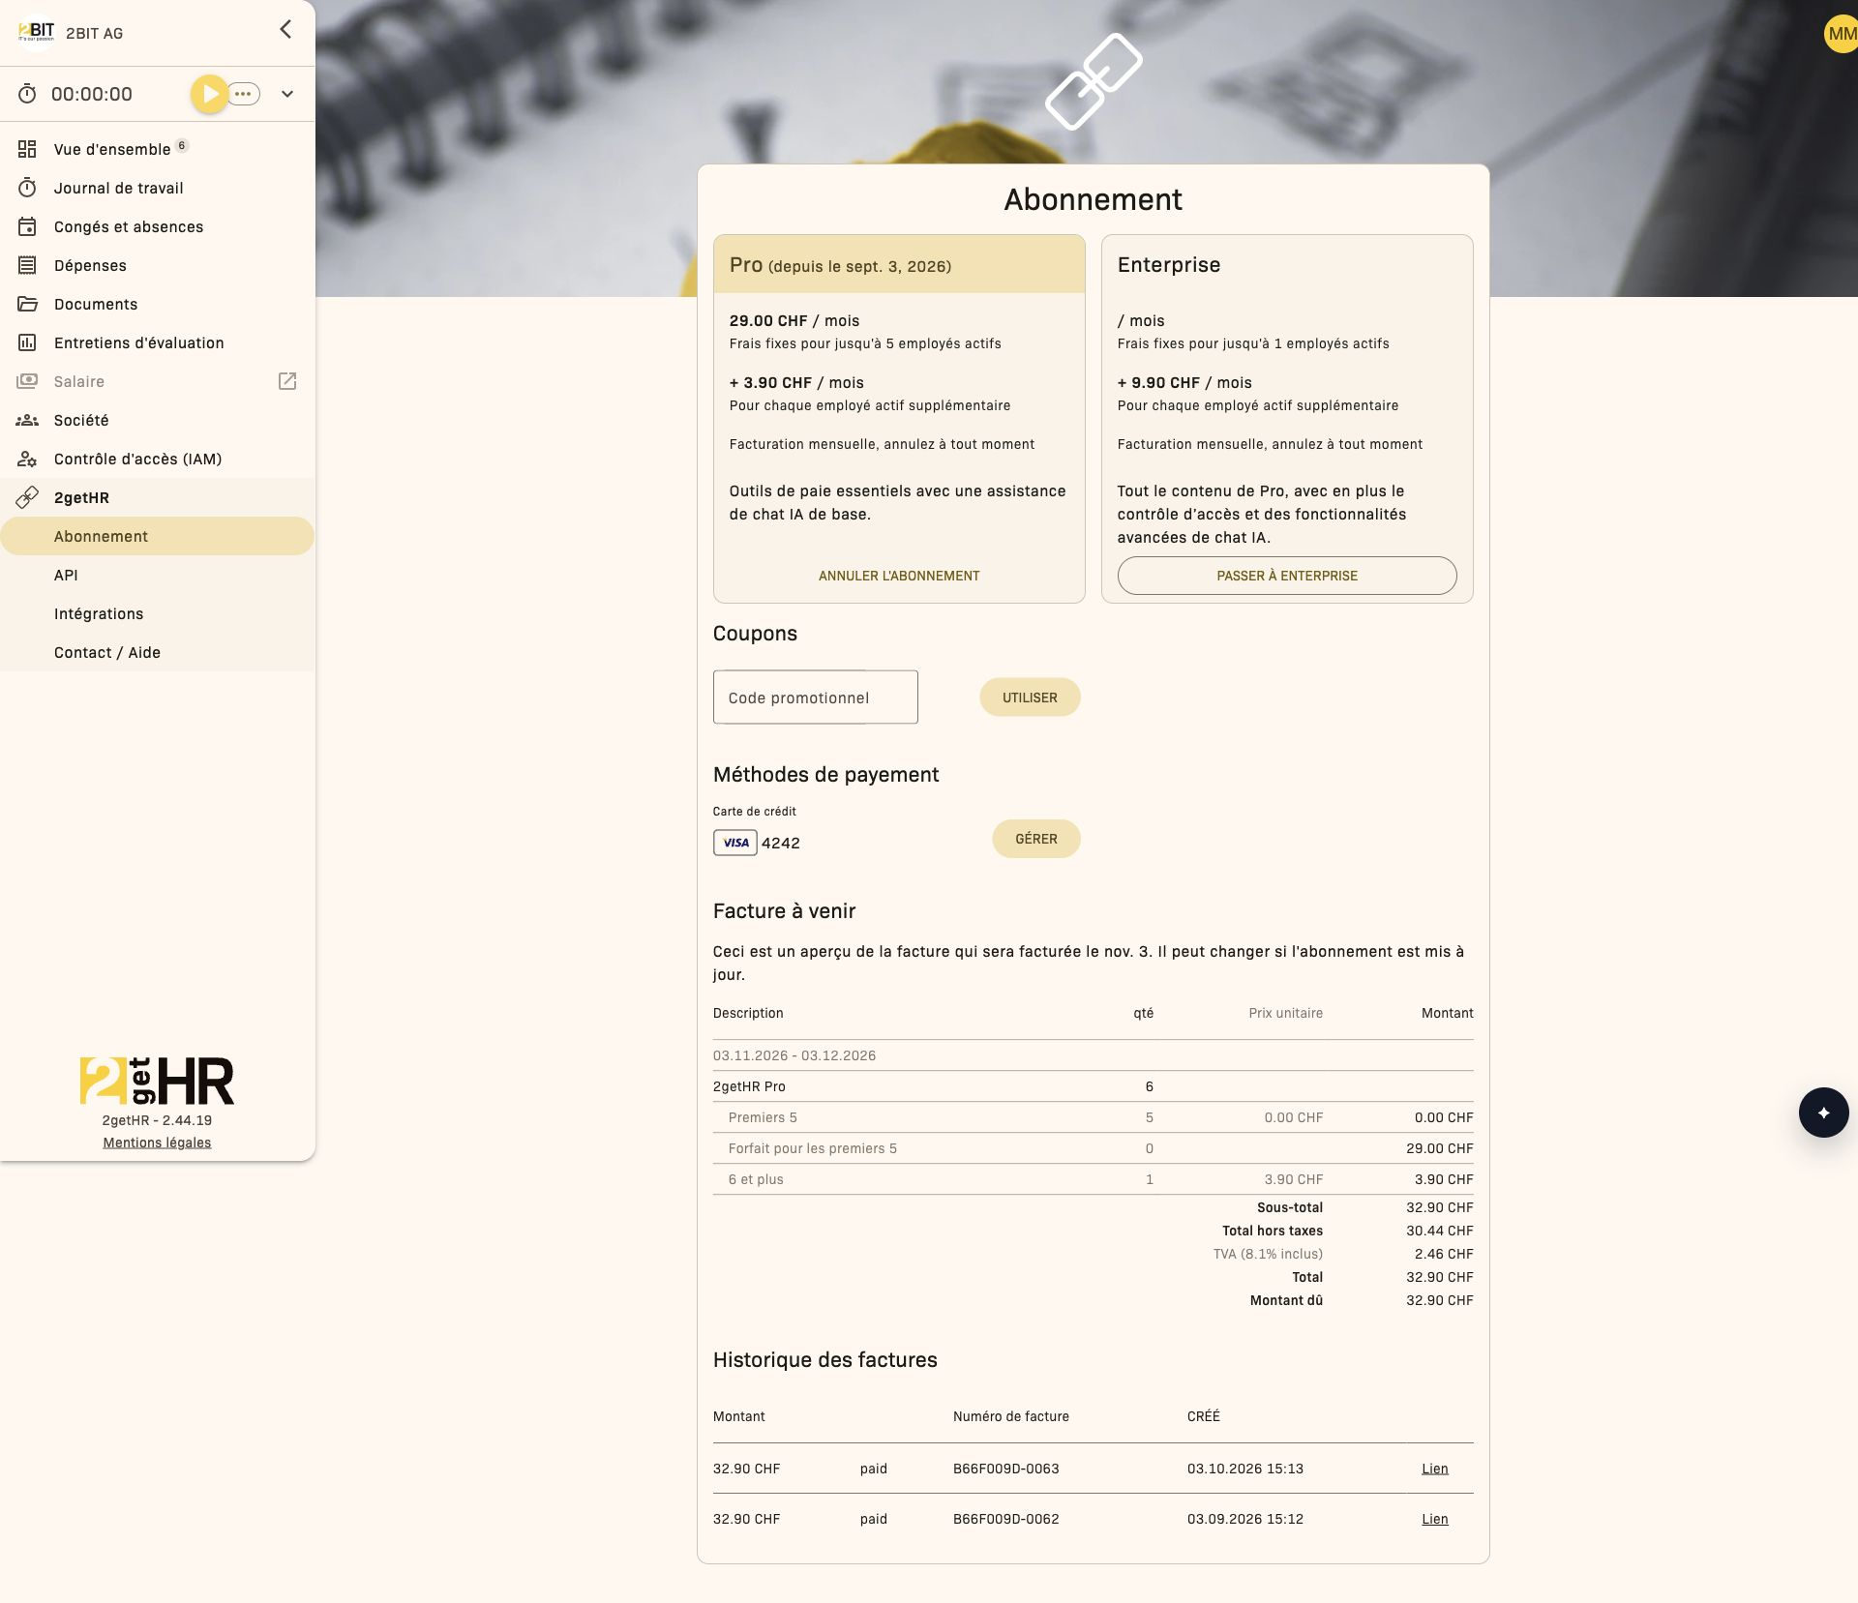Click Mentions légales link
Viewport: 1858px width, 1603px height.
(x=157, y=1143)
